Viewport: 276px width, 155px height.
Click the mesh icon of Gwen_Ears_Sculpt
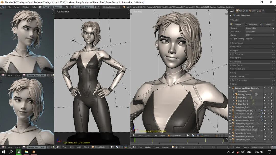[x=233, y=107]
